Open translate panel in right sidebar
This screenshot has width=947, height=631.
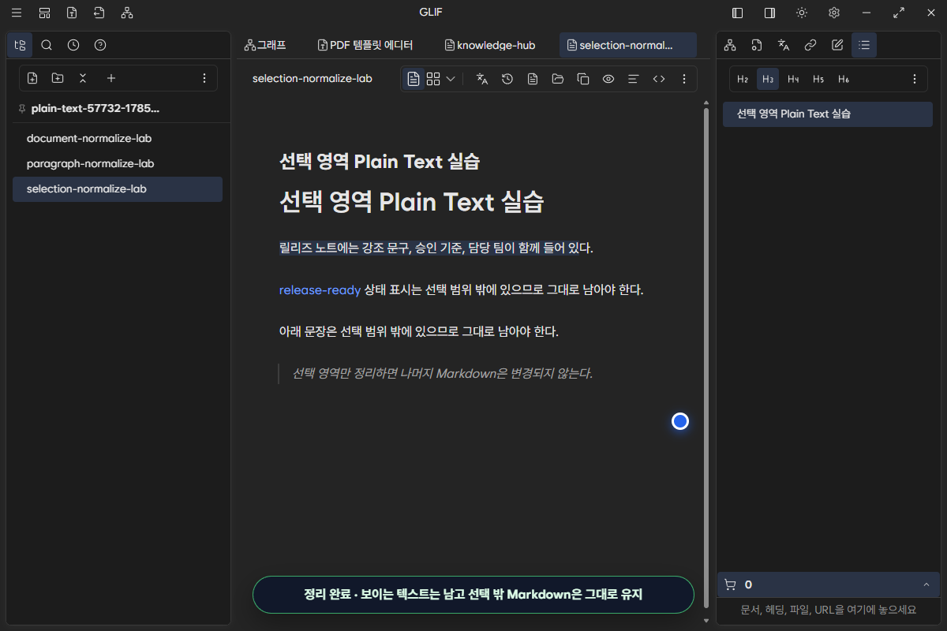(x=784, y=45)
